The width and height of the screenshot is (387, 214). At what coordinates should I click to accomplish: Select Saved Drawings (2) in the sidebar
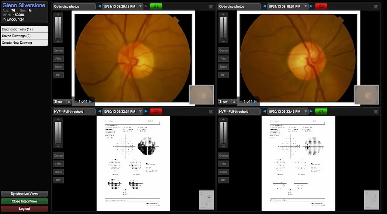(x=24, y=36)
